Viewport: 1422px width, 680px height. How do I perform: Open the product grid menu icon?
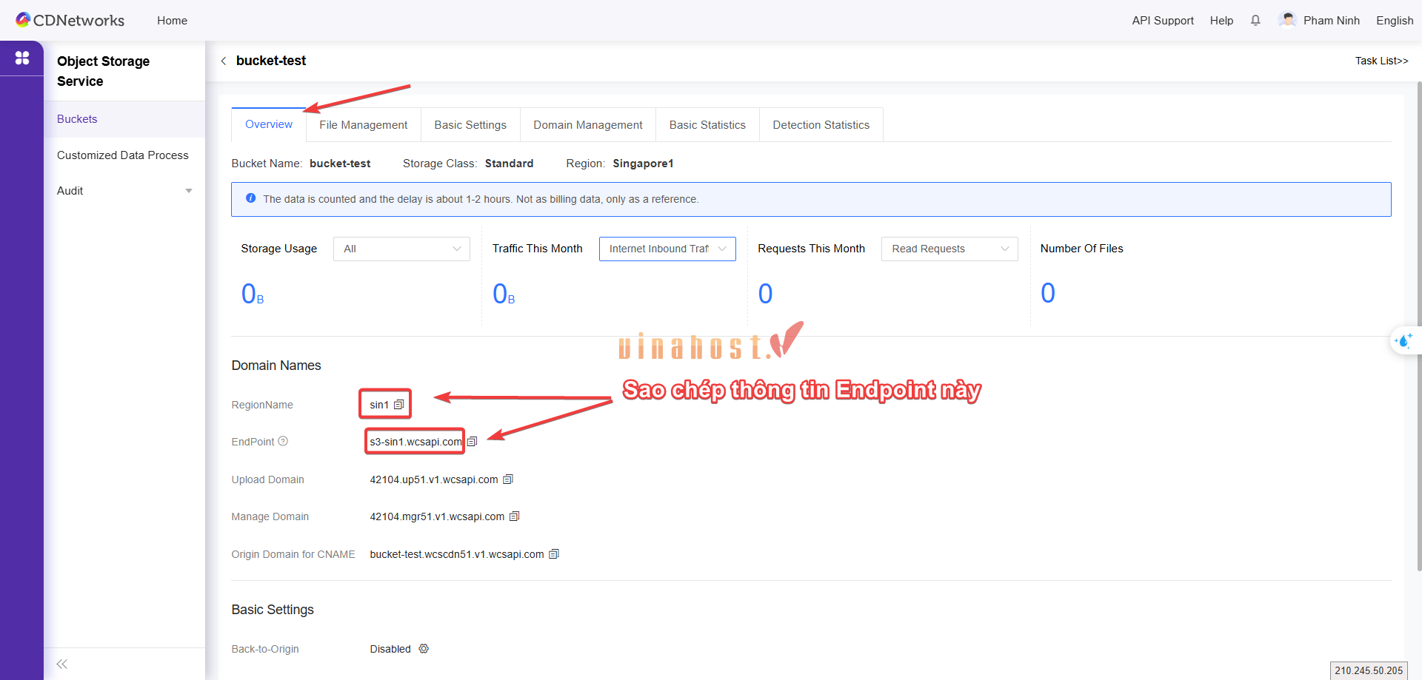pos(22,58)
